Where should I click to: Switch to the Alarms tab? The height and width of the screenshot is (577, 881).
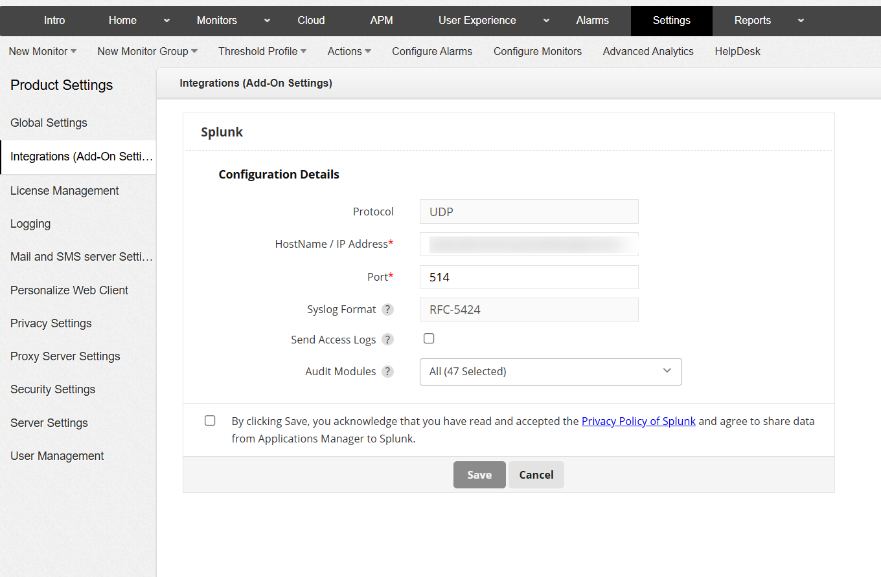591,21
